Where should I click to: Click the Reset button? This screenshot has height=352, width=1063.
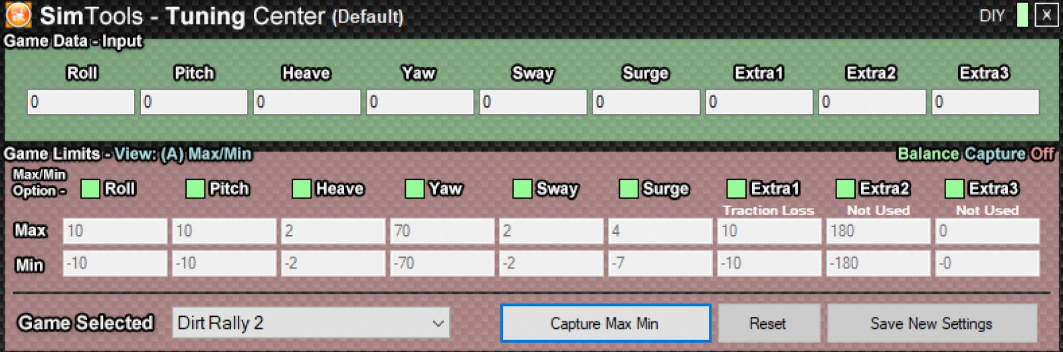(x=768, y=323)
